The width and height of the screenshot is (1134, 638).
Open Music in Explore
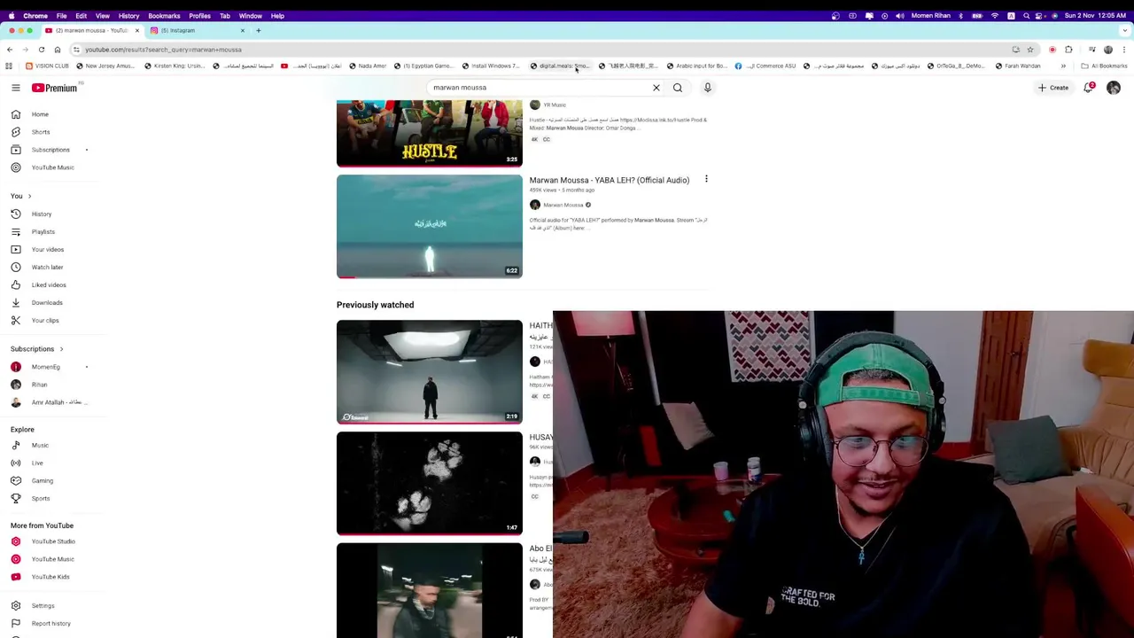(x=40, y=445)
